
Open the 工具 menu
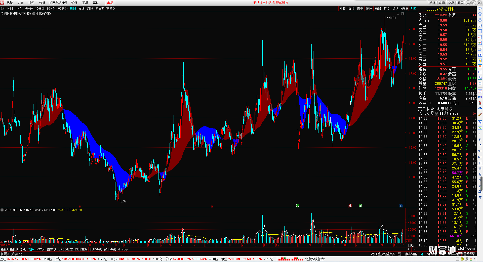[x=85, y=3]
